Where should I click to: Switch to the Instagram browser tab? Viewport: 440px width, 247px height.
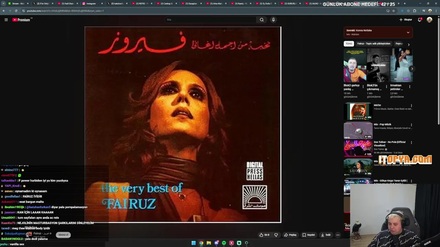coord(91,3)
